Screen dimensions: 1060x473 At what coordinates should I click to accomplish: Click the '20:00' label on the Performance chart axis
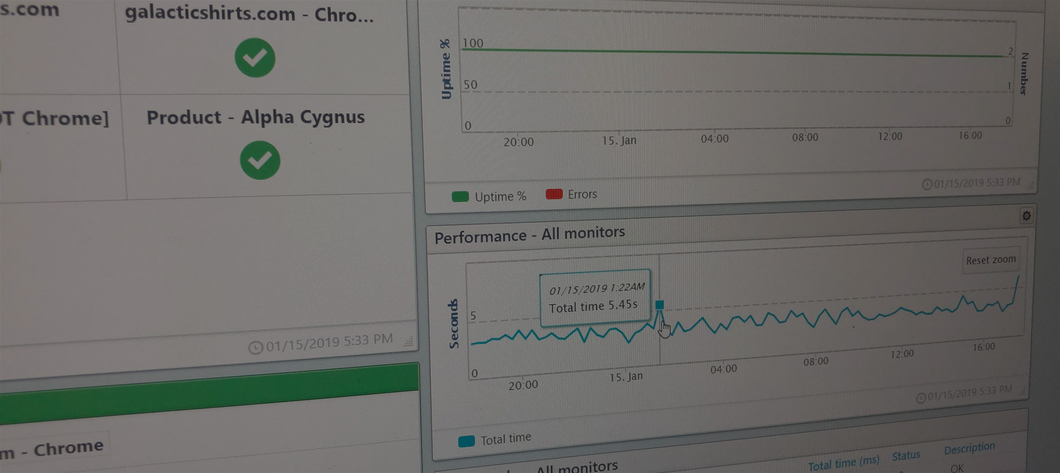click(x=523, y=385)
